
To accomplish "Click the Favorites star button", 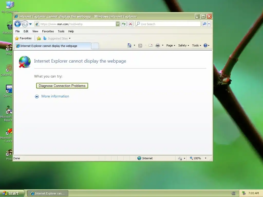I will pos(23,38).
